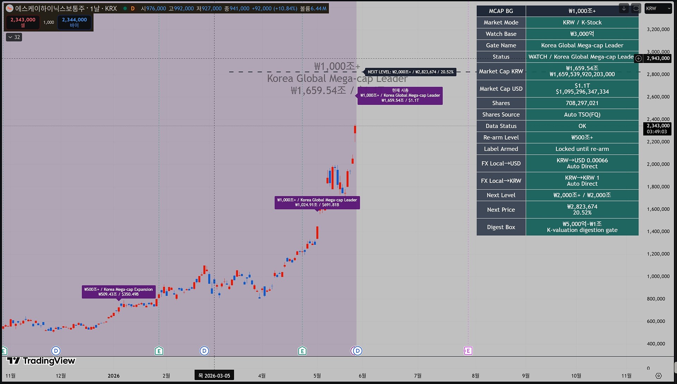This screenshot has width=677, height=384.
Task: Click the SK Hynix symbol logo icon
Action: [x=10, y=8]
